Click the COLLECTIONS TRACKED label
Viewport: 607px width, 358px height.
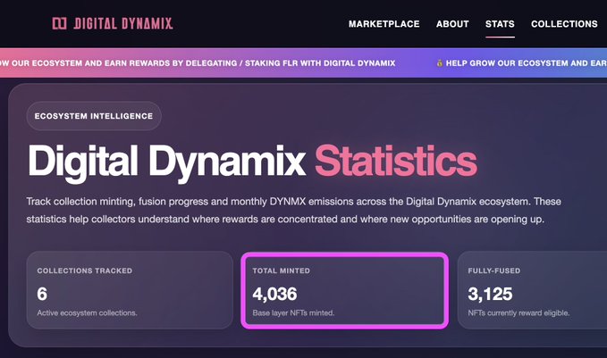click(x=85, y=271)
